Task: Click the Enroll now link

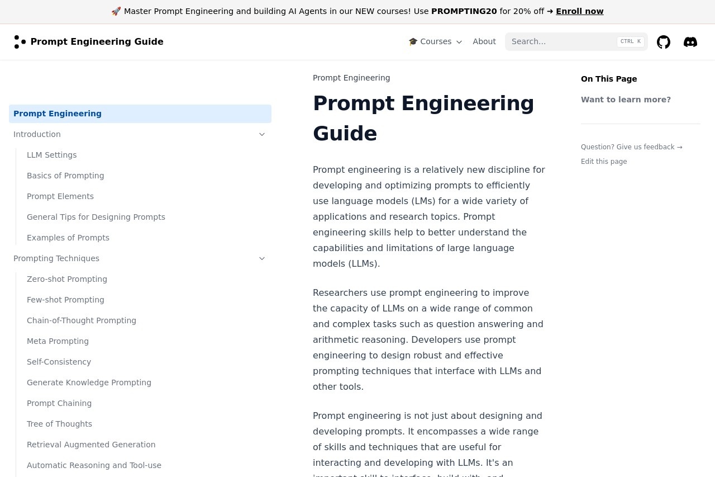Action: tap(579, 11)
